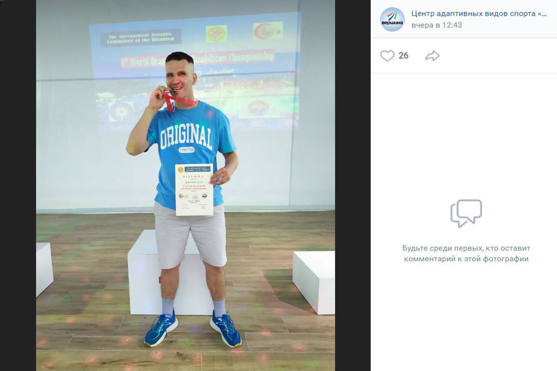Click the International Draughts Committee text on screen
This screenshot has width=557, height=371.
click(x=141, y=38)
